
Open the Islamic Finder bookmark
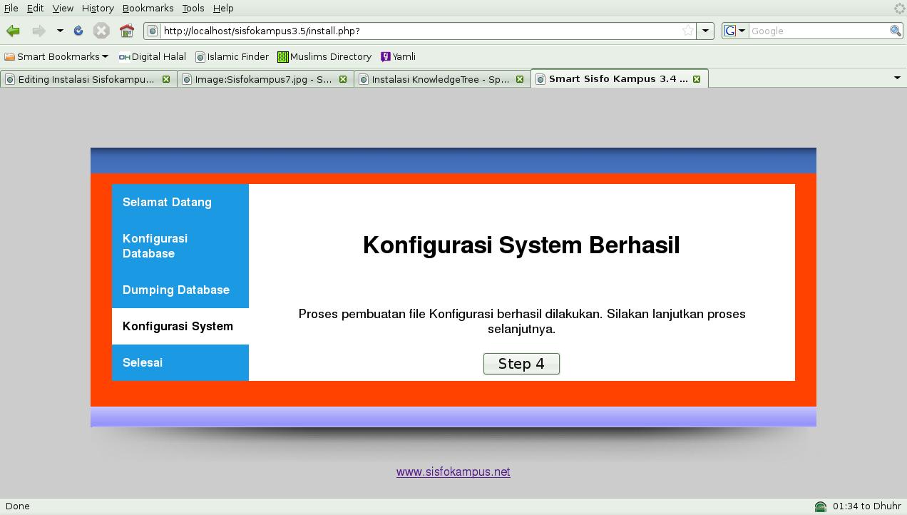232,56
